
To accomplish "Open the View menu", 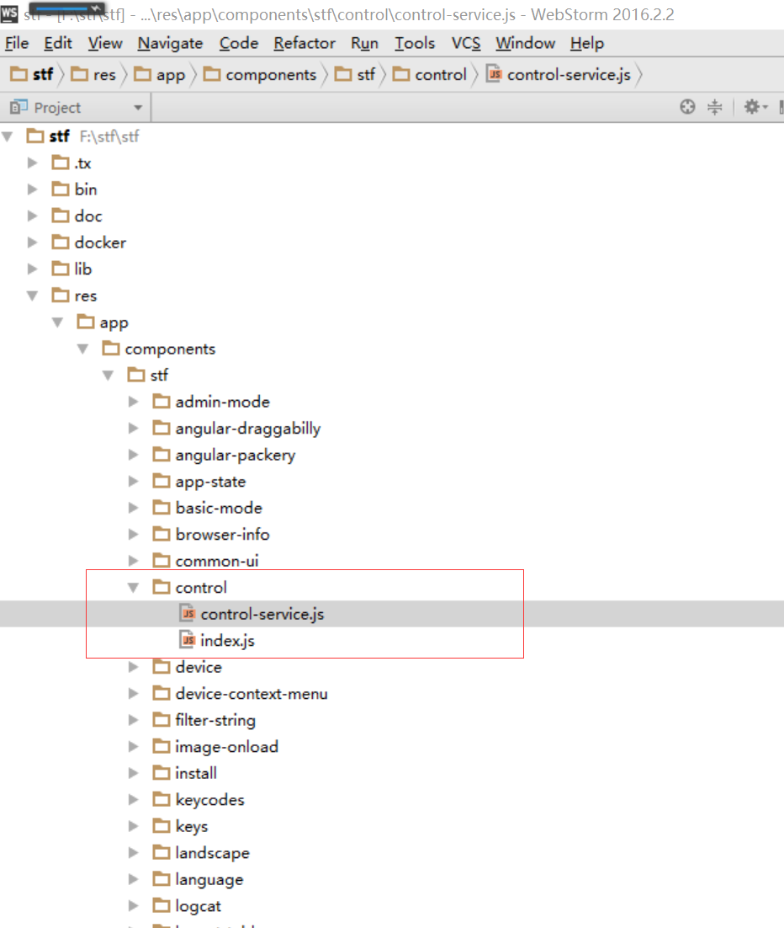I will 105,43.
